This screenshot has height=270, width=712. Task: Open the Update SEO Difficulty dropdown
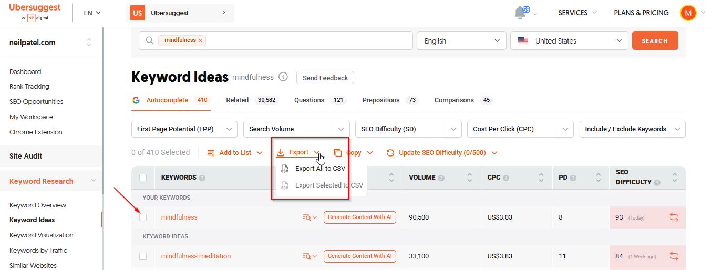(442, 153)
